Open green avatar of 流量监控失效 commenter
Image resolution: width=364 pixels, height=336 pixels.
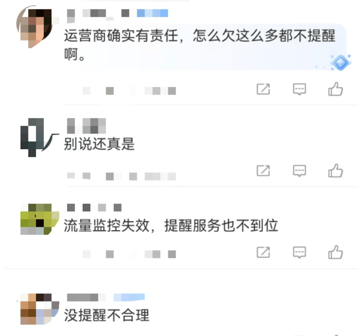pos(39,219)
